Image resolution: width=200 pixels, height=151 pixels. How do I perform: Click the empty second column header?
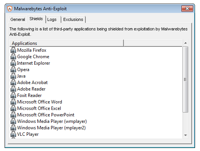pos(153,43)
